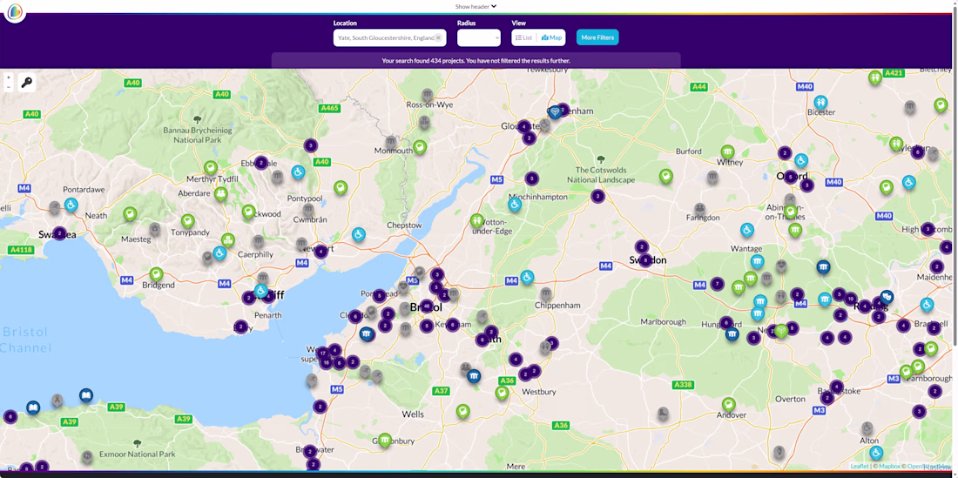This screenshot has height=478, width=958.
Task: Click green speech pin beside A36 label
Action: (503, 393)
